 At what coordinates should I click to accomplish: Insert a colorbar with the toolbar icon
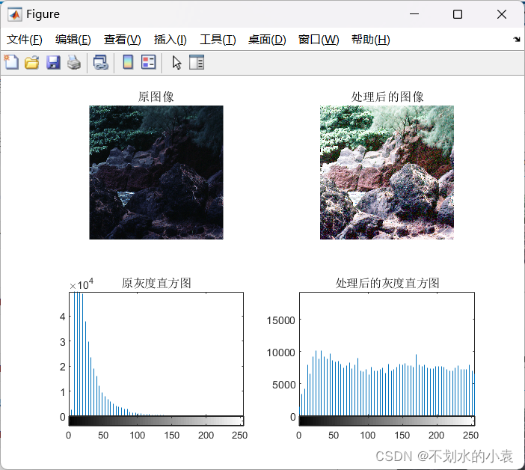pos(128,62)
